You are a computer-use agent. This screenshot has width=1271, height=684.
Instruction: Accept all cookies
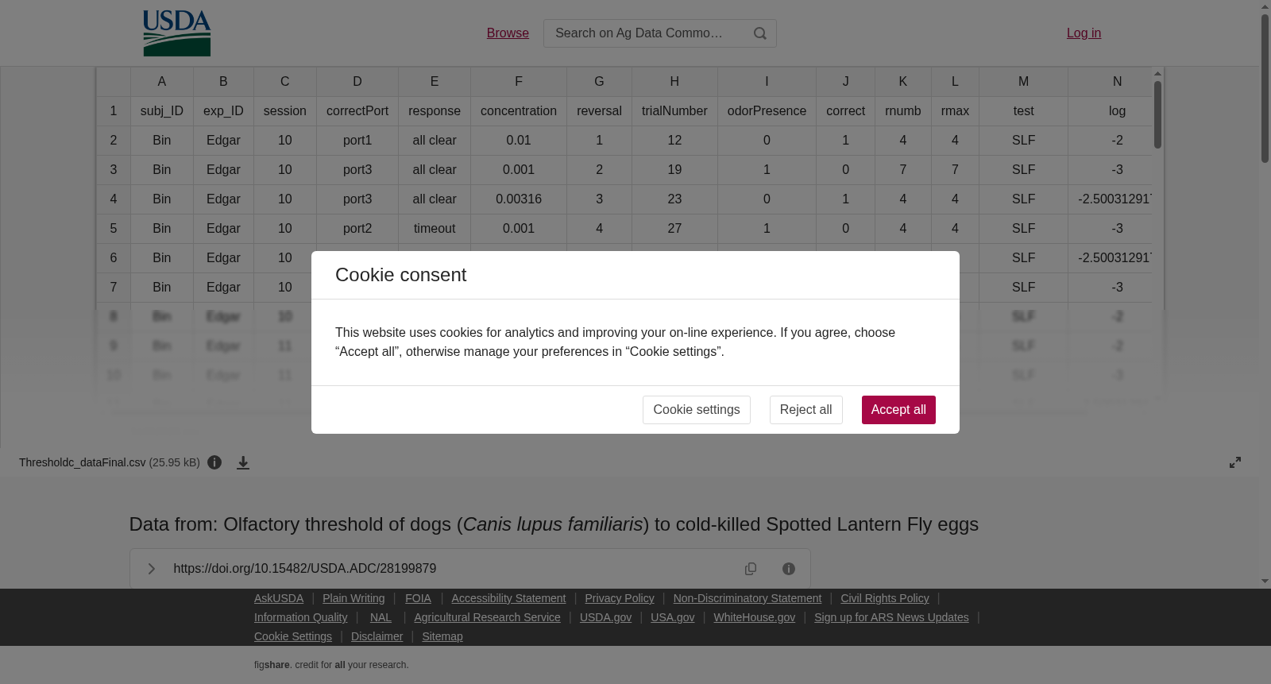[898, 410]
